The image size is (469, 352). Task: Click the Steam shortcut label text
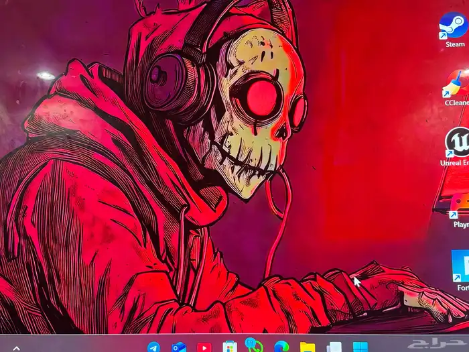click(x=455, y=44)
